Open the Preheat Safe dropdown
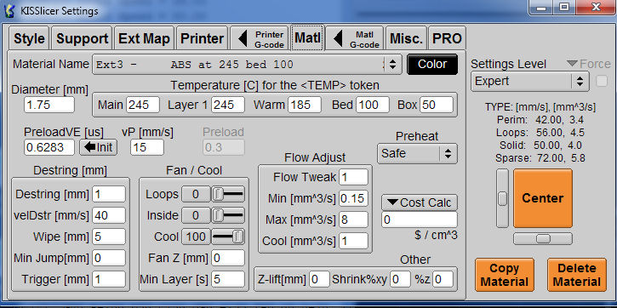This screenshot has height=308, width=617. (x=417, y=153)
